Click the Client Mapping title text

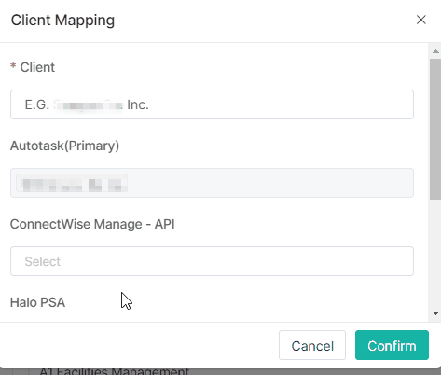coord(62,21)
